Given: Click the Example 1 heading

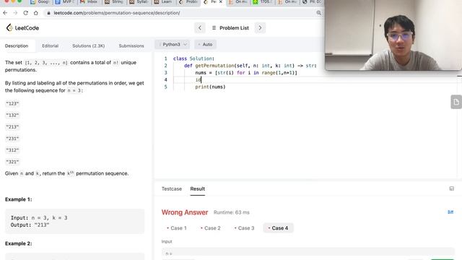Looking at the screenshot, I should (x=18, y=199).
